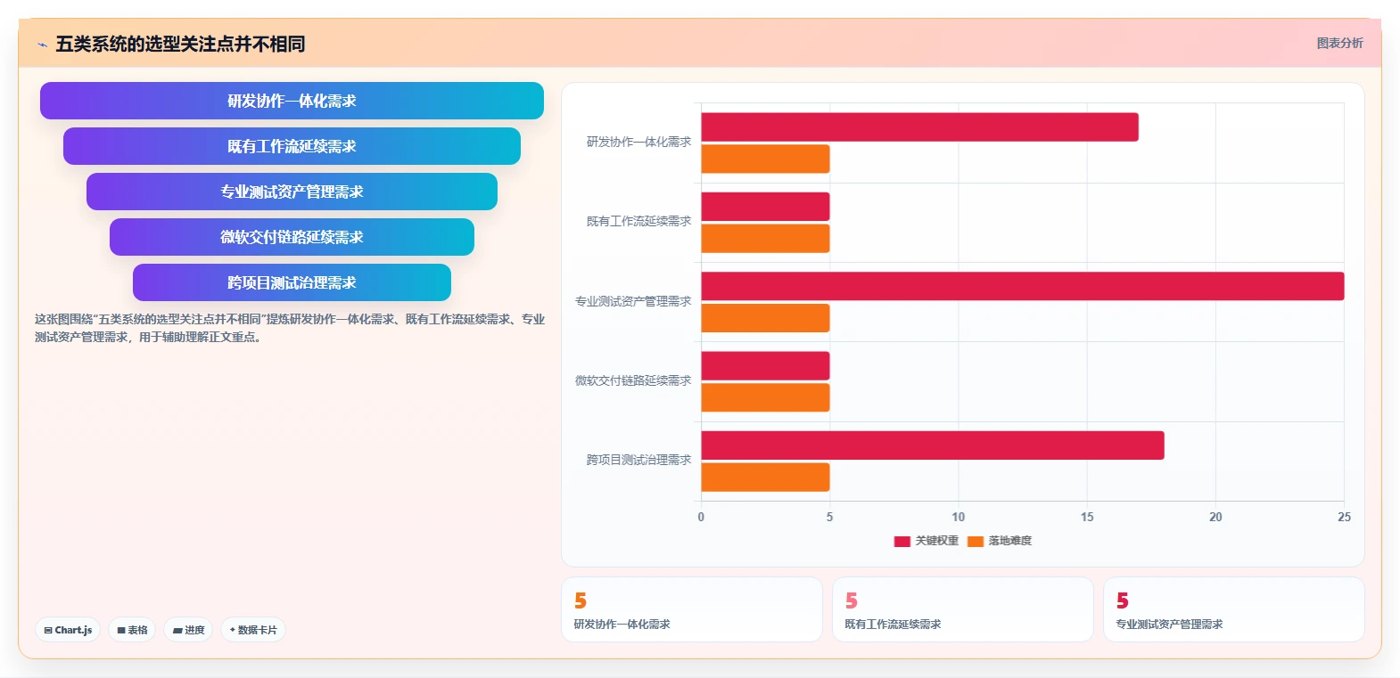Click the description paragraph starting 这张图围绕
The image size is (1400, 678).
(290, 328)
